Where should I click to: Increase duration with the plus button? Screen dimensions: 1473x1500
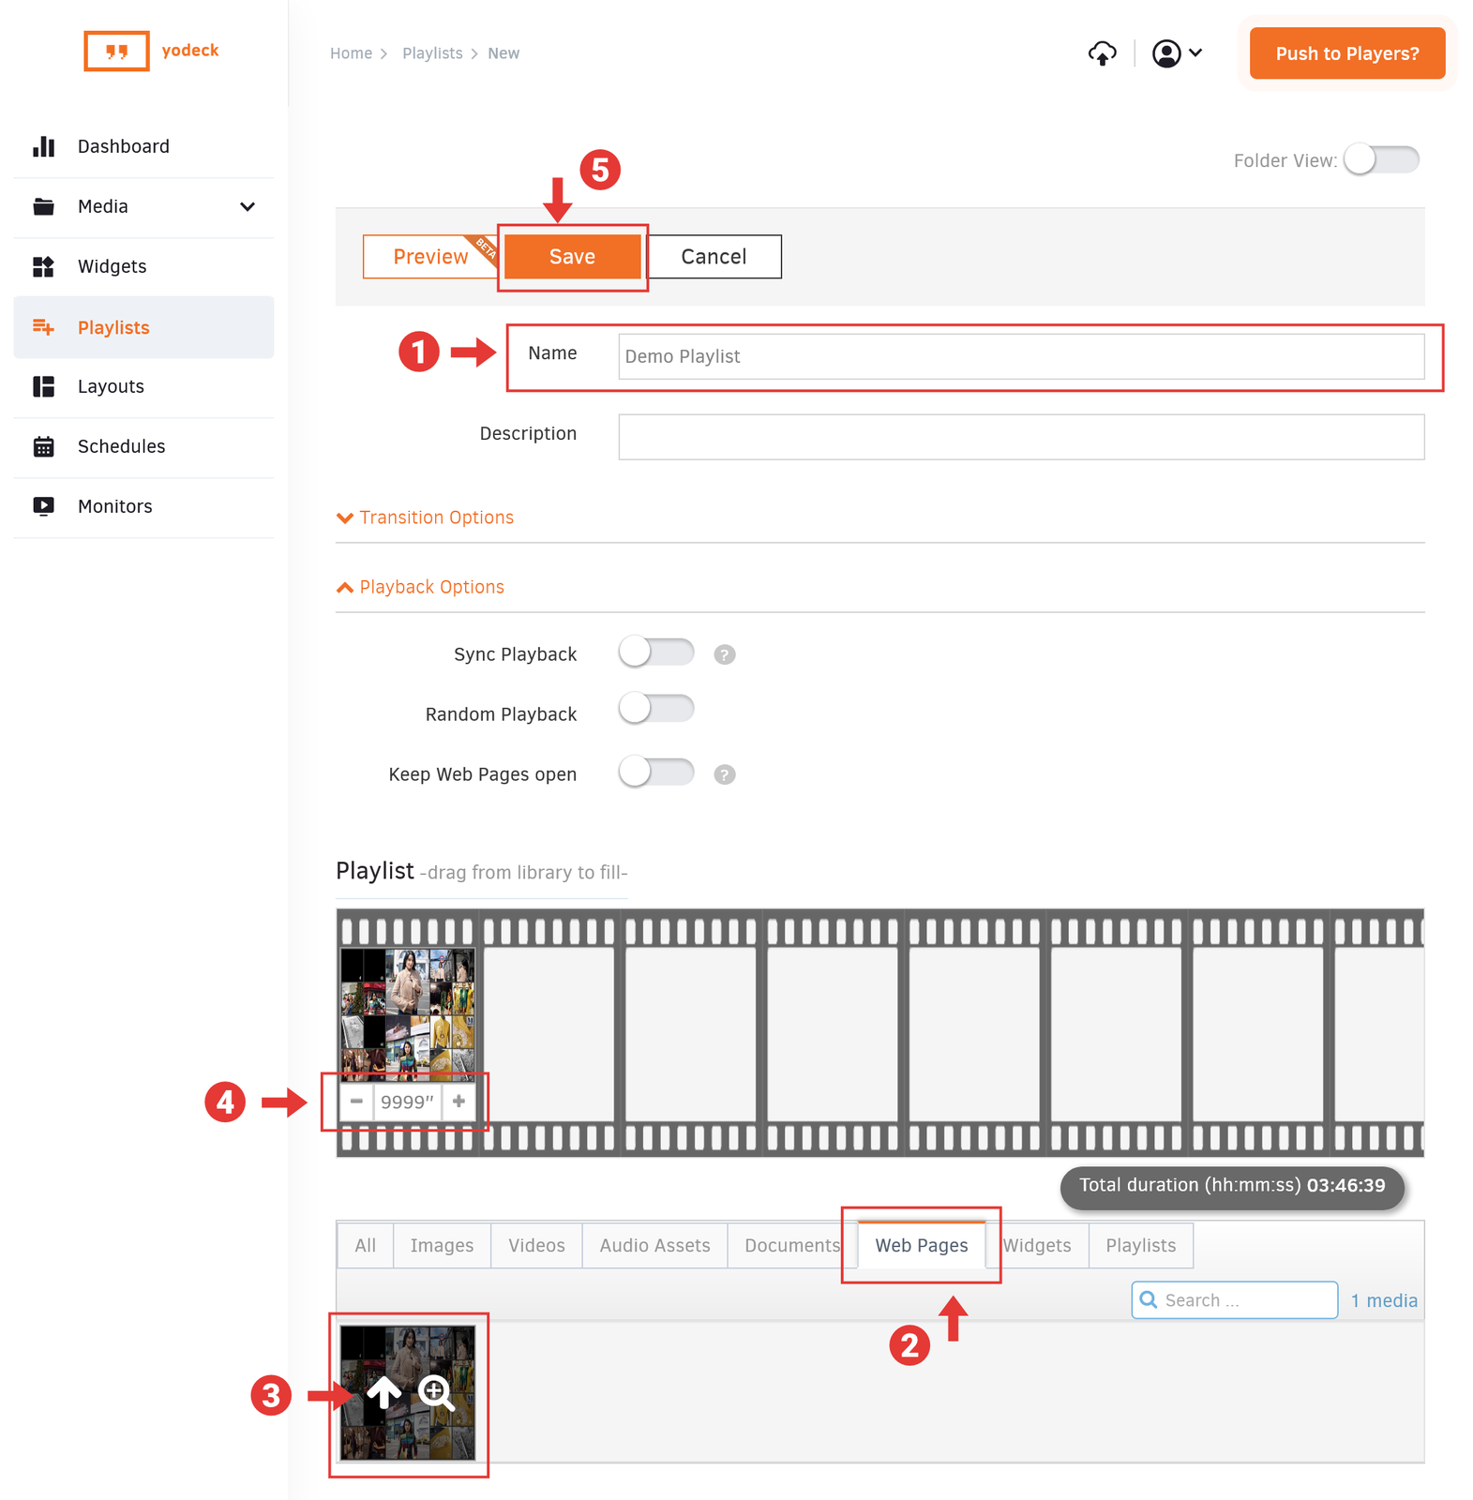(458, 1102)
